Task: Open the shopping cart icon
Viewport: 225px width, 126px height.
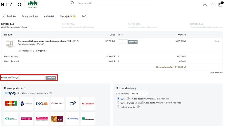Action: point(220,4)
